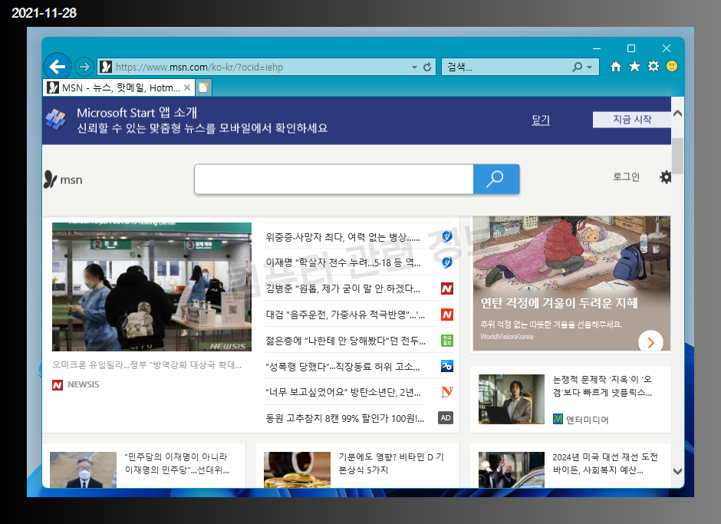Open browser Tools gear icon
Viewport: 721px width, 524px height.
[654, 67]
